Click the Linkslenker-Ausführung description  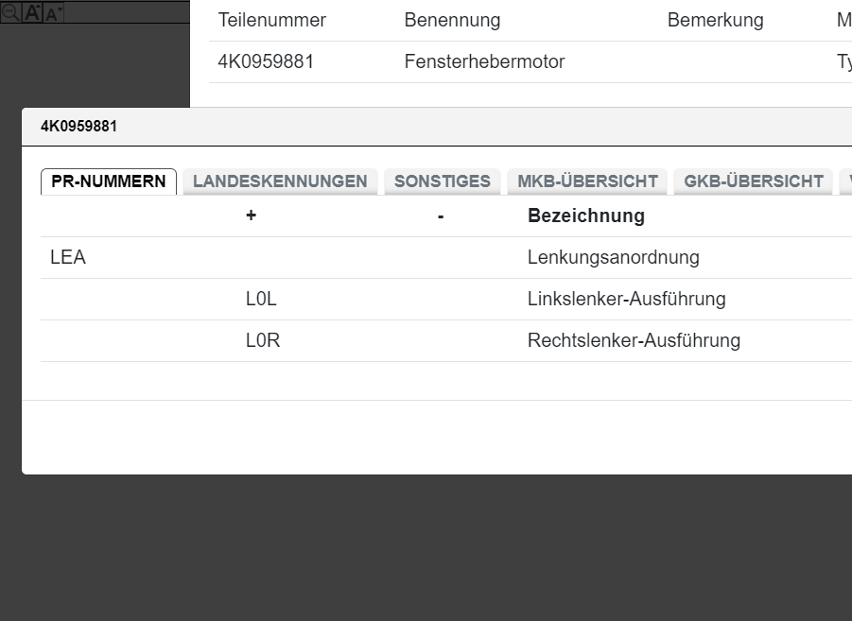pyautogui.click(x=626, y=299)
